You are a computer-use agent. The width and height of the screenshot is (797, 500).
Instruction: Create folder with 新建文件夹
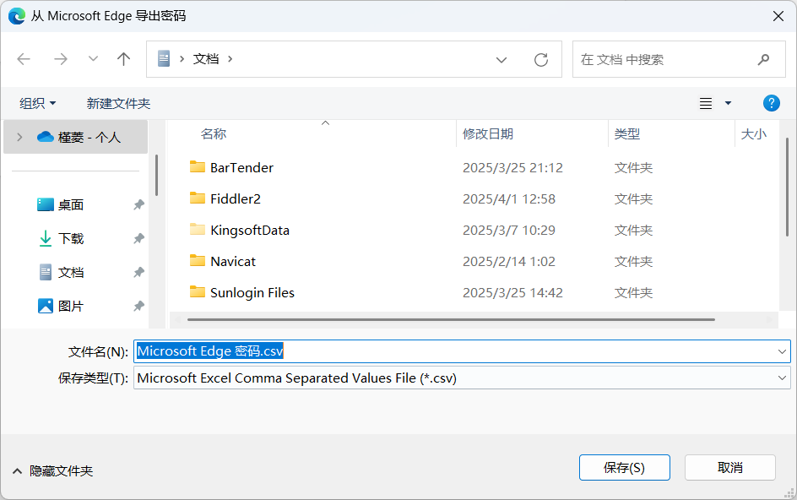tap(118, 104)
